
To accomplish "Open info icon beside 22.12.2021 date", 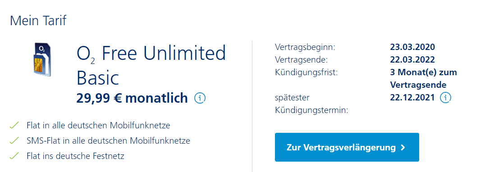I will [445, 98].
